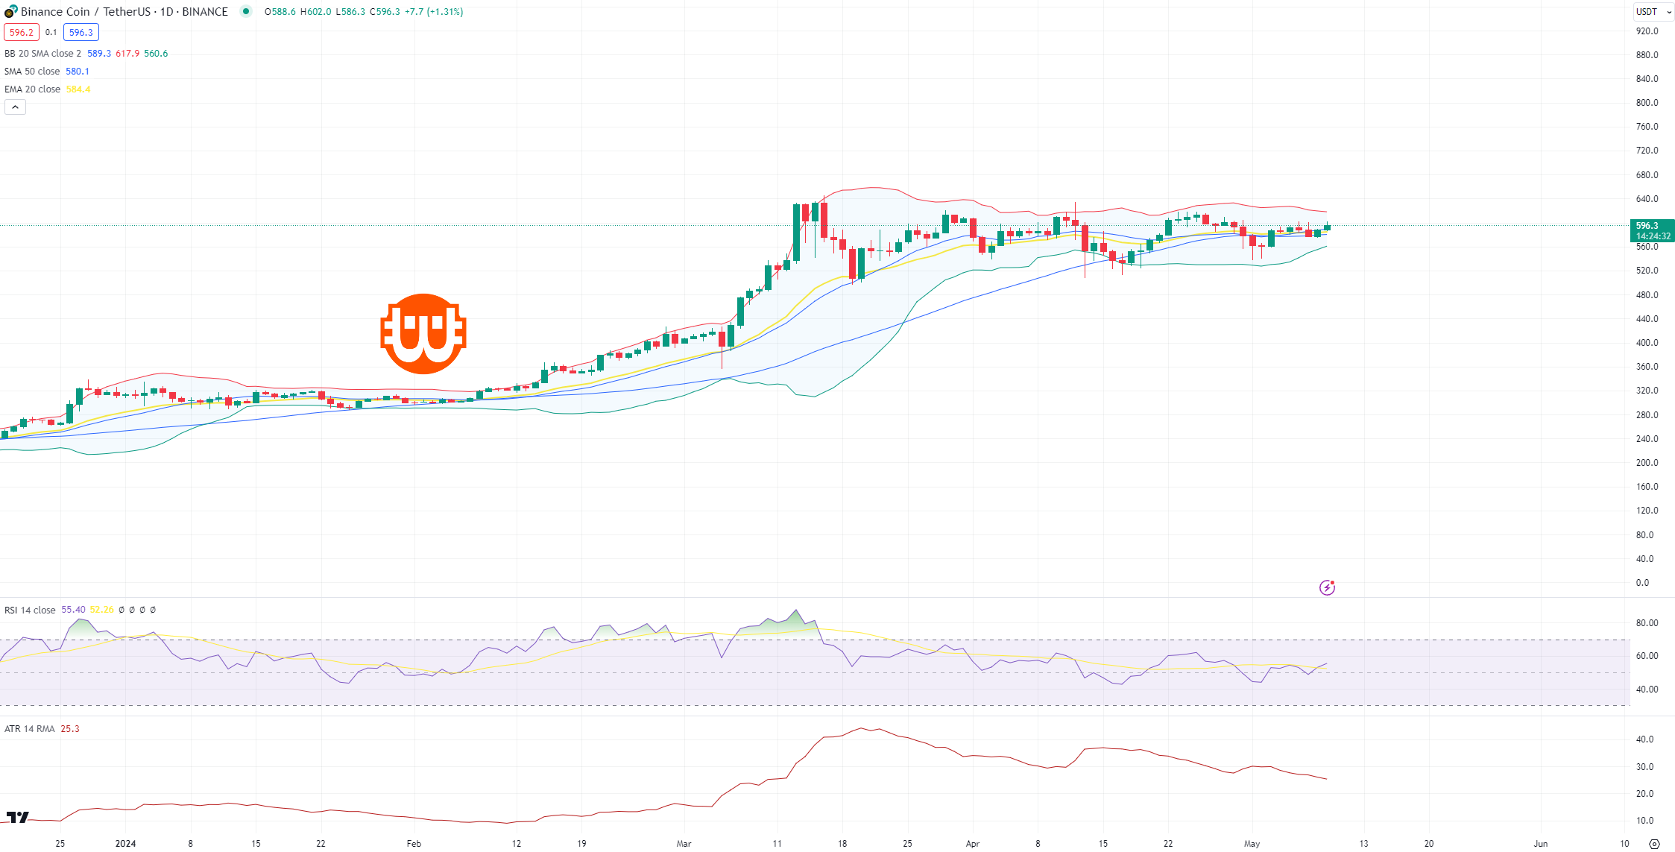Viewport: 1675px width, 852px height.
Task: Click the 2024 label on time axis
Action: 125,844
